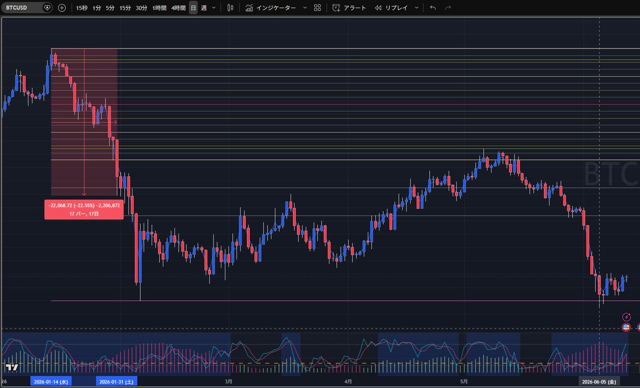
Task: Switch to the 1時間 timeframe
Action: click(x=159, y=8)
